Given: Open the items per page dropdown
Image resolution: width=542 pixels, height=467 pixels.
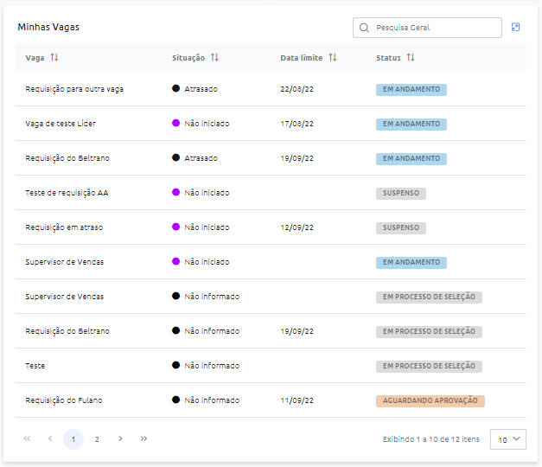Looking at the screenshot, I should (x=507, y=439).
